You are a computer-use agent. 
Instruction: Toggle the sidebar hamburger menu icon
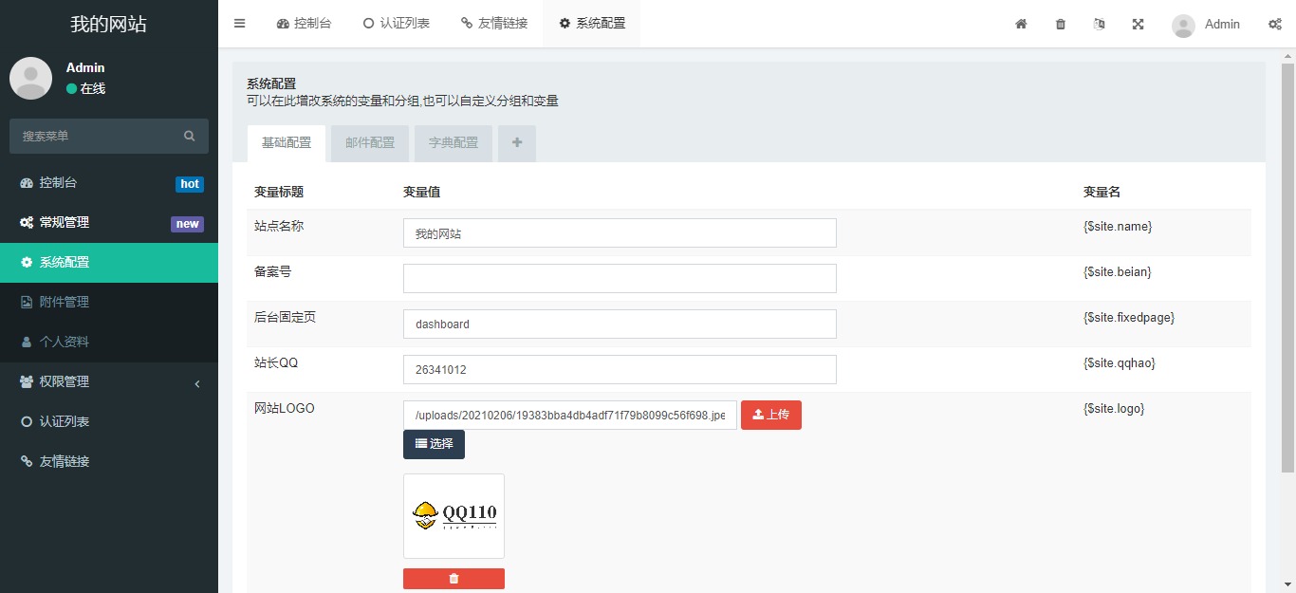coord(239,24)
